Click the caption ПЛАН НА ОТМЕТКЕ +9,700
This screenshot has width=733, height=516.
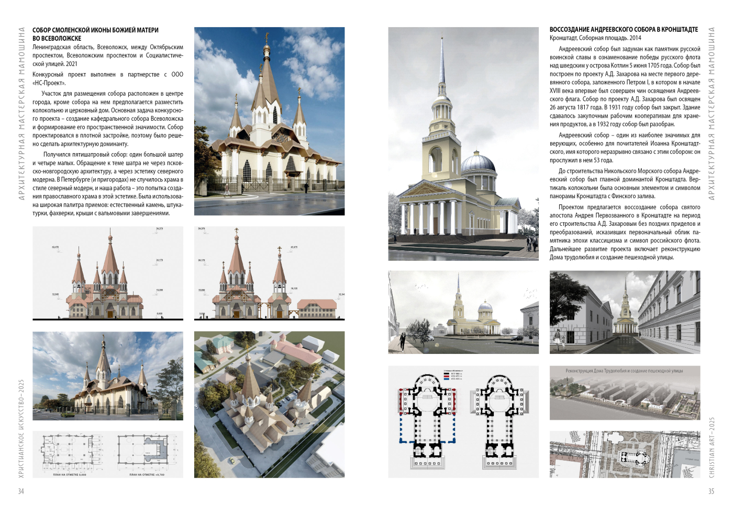(147, 475)
